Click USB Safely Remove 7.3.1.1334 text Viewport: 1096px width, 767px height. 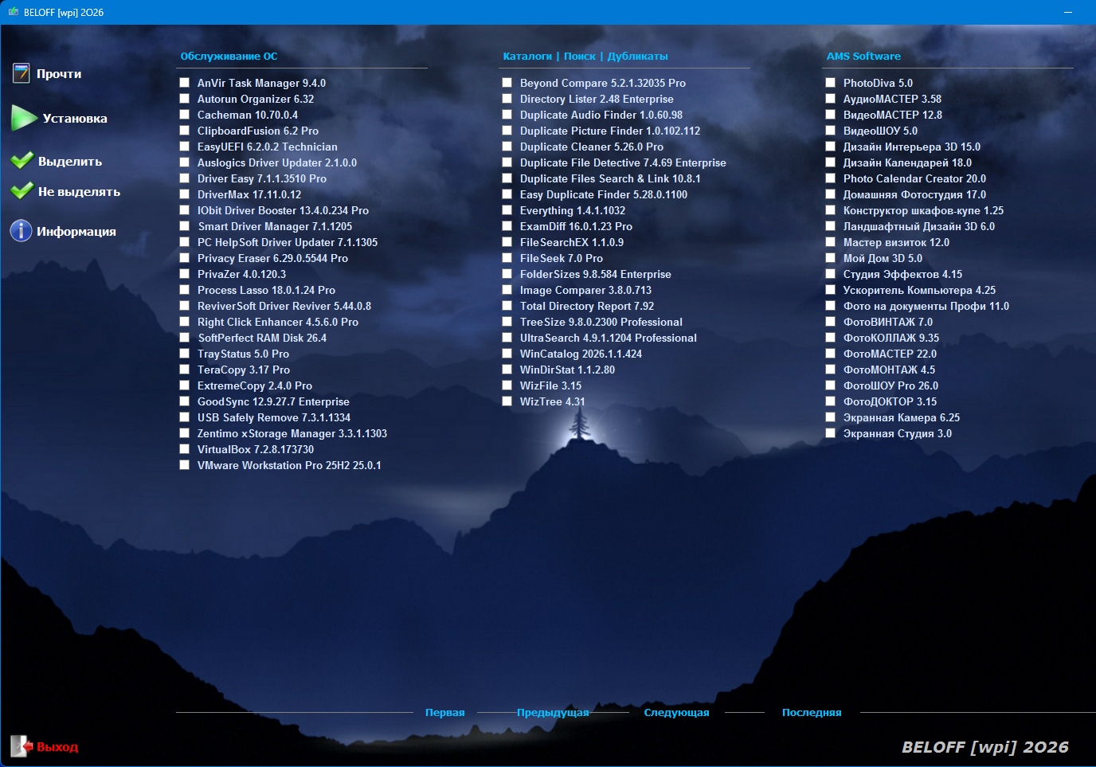pyautogui.click(x=274, y=417)
